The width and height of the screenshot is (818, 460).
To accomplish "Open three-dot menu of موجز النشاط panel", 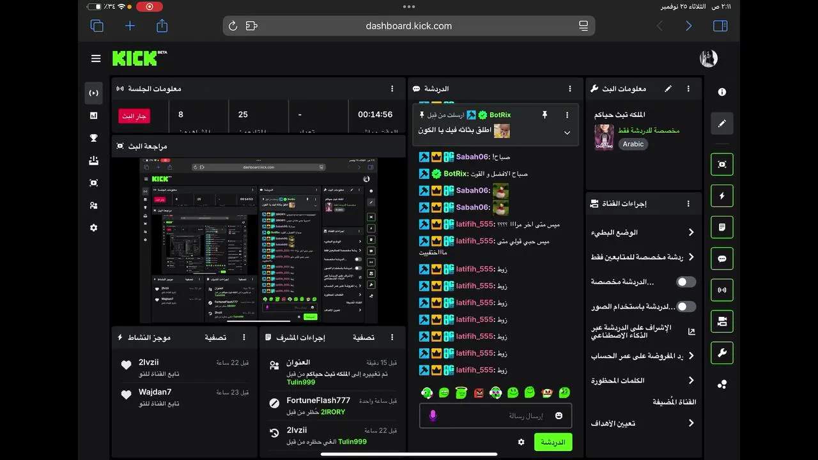I will [243, 337].
